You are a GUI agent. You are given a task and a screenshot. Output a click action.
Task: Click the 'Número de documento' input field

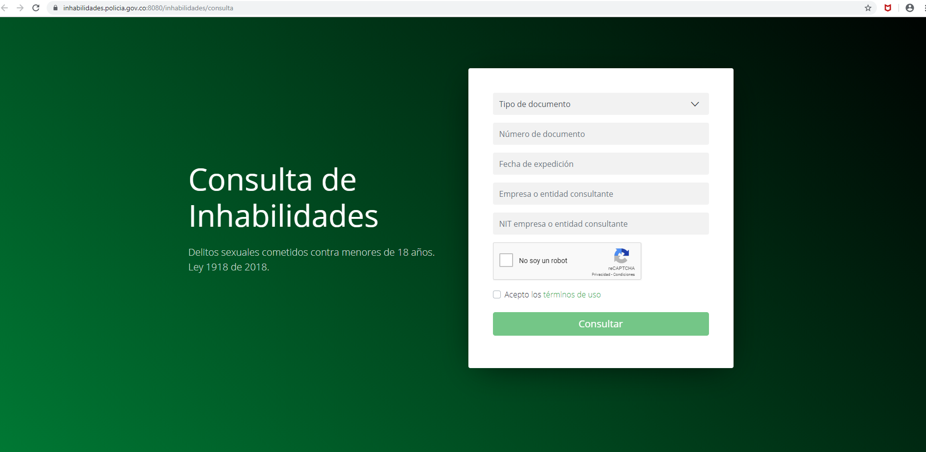(x=600, y=133)
